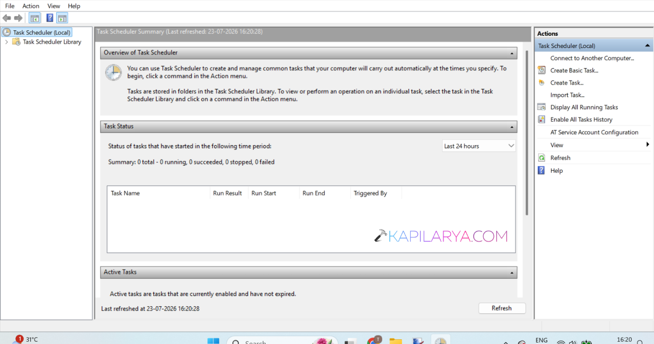Screen dimensions: 654x344
Task: Click the Forward arrow toolbar icon
Action: point(18,18)
